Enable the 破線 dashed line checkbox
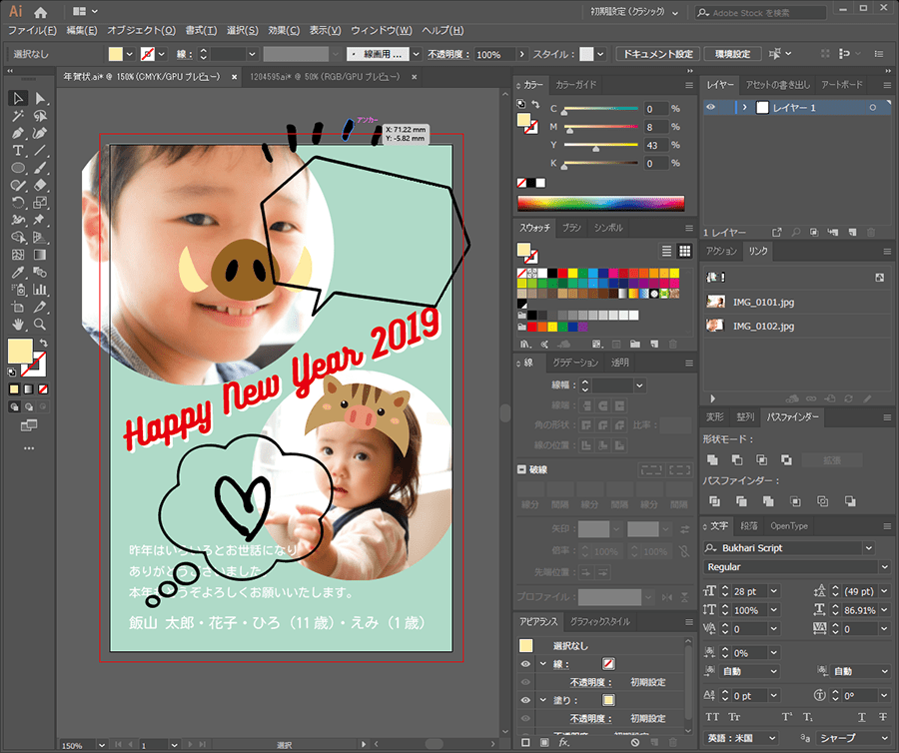This screenshot has height=753, width=899. click(521, 469)
